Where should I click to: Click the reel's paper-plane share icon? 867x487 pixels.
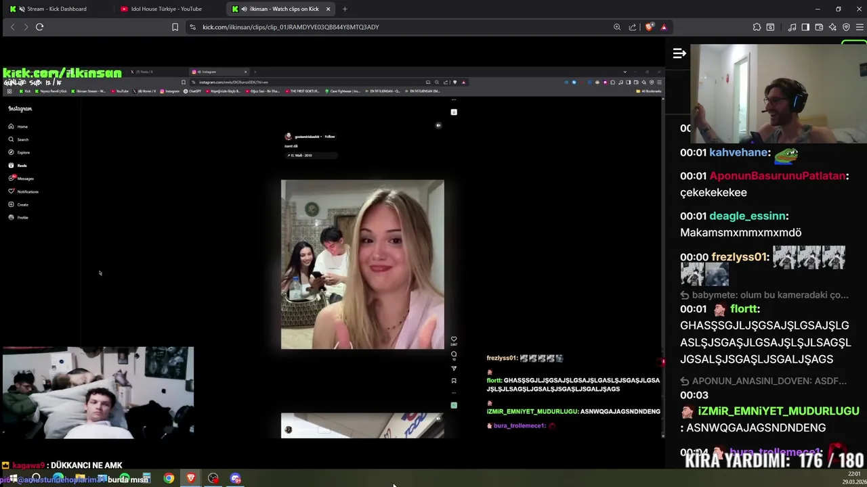pos(454,369)
